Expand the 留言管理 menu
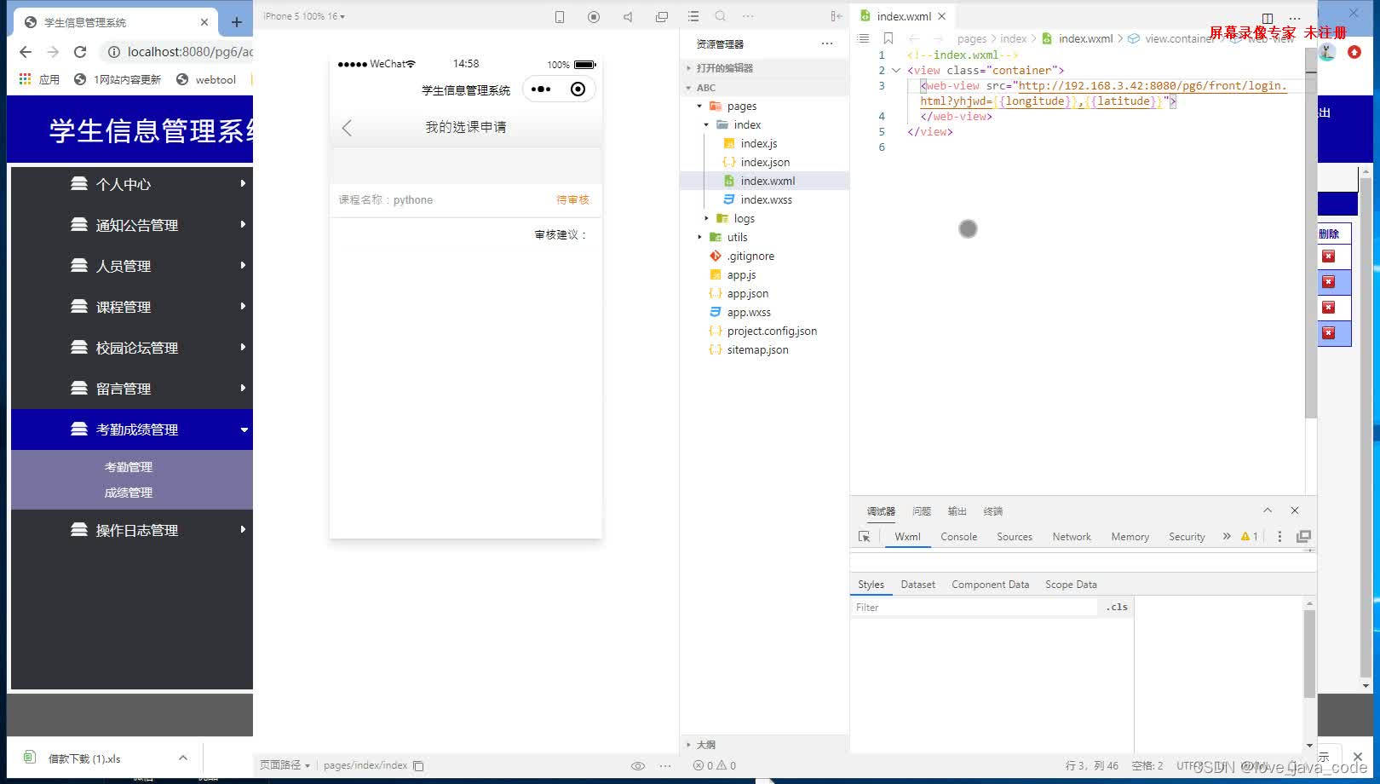 pyautogui.click(x=132, y=389)
